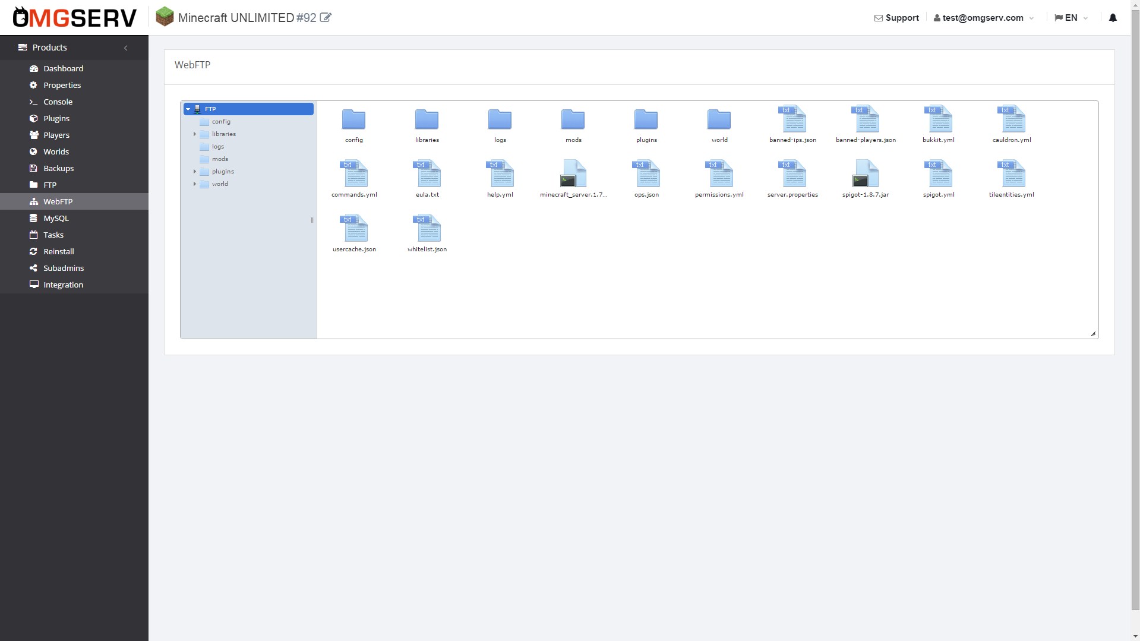Open the libraries folder icon in file pane
This screenshot has height=641, width=1140.
427,119
